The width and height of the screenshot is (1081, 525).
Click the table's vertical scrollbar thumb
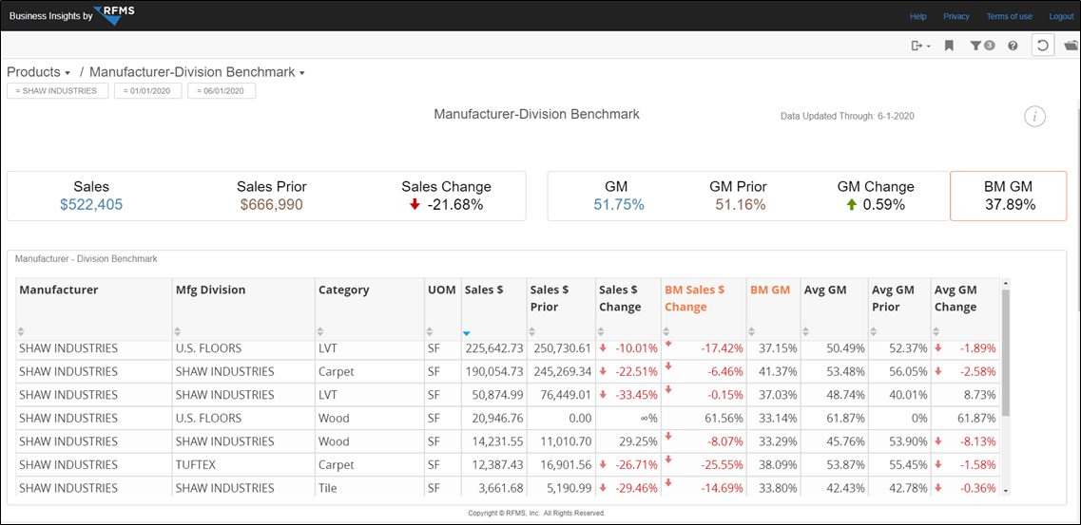(1005, 352)
